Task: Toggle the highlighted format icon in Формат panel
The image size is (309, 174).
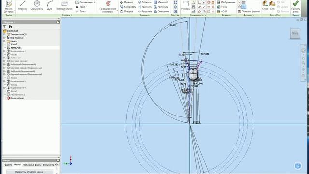Action: pyautogui.click(x=244, y=7)
